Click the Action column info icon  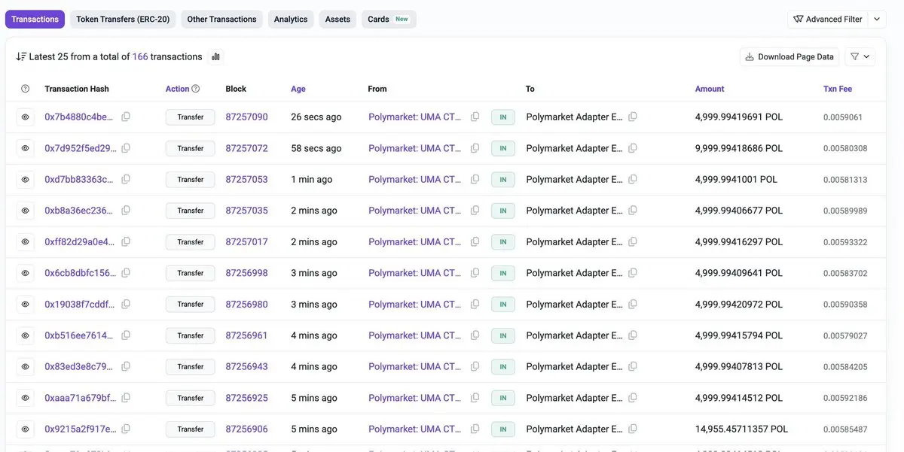point(196,89)
